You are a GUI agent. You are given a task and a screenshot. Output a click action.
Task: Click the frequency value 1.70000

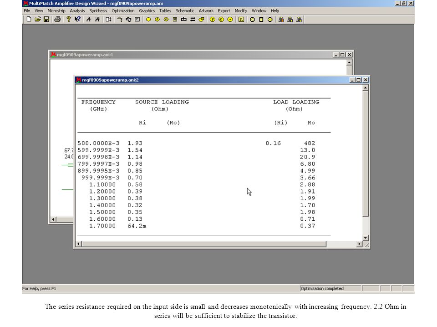[102, 226]
